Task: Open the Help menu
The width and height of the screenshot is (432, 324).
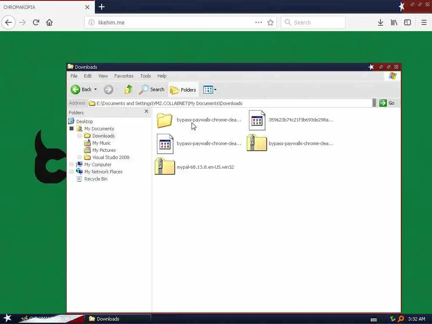Action: pos(162,76)
